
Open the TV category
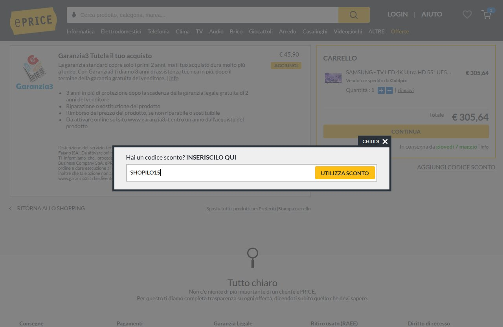pos(199,31)
